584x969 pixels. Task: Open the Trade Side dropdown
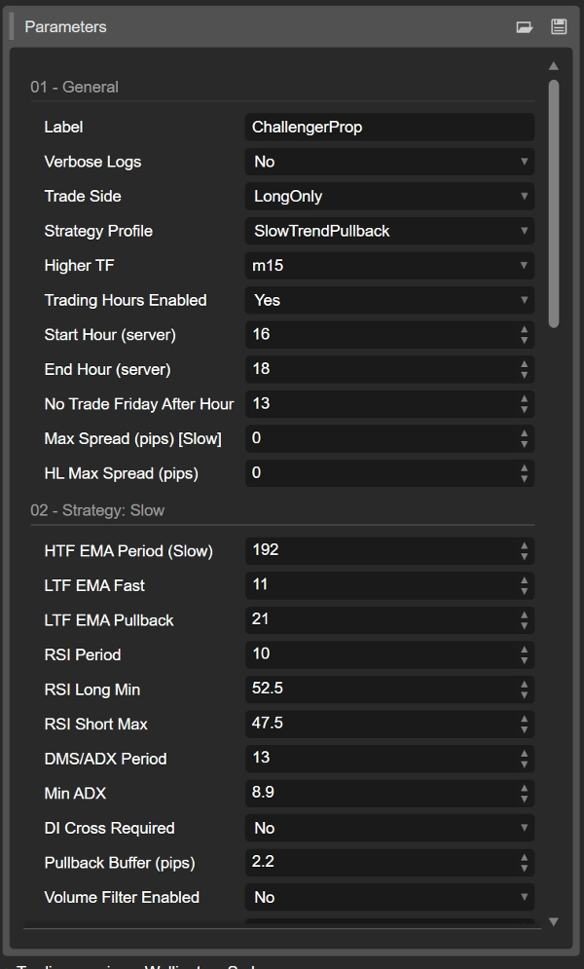[388, 196]
